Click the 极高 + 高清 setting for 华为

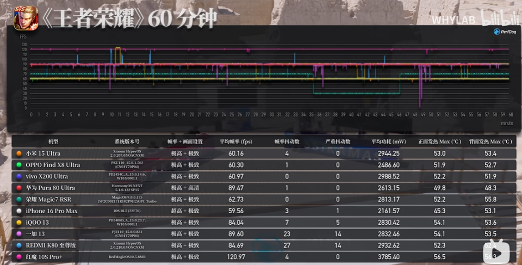(x=185, y=188)
